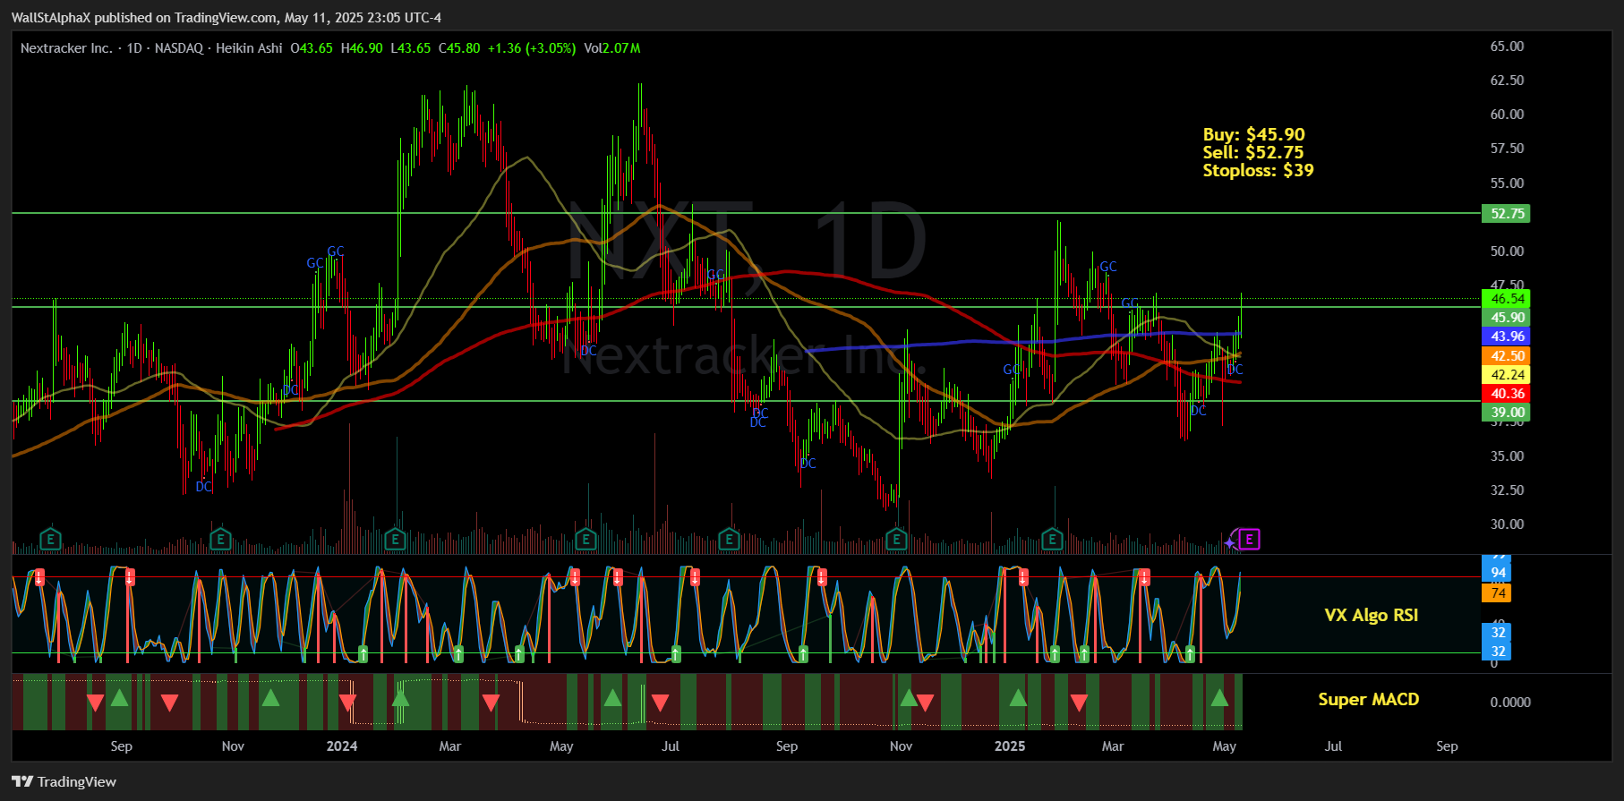Click the 65.00 price scale value
1624x801 pixels.
coord(1507,47)
